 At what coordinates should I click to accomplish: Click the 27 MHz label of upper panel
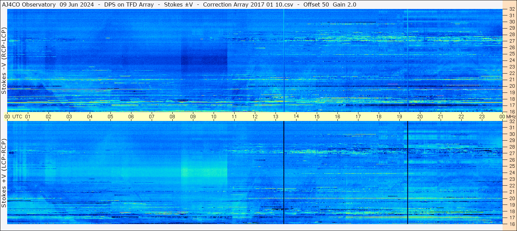click(x=512, y=41)
